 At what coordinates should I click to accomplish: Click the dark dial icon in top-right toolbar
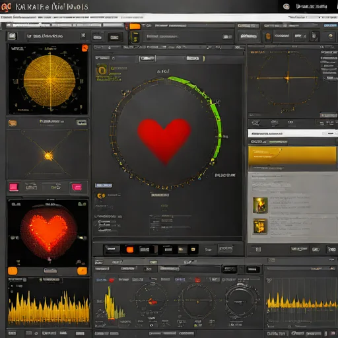tap(314, 36)
